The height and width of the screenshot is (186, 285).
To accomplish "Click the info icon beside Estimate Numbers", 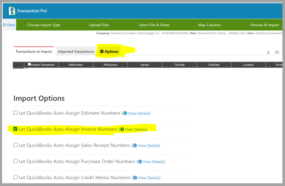I will (125, 113).
